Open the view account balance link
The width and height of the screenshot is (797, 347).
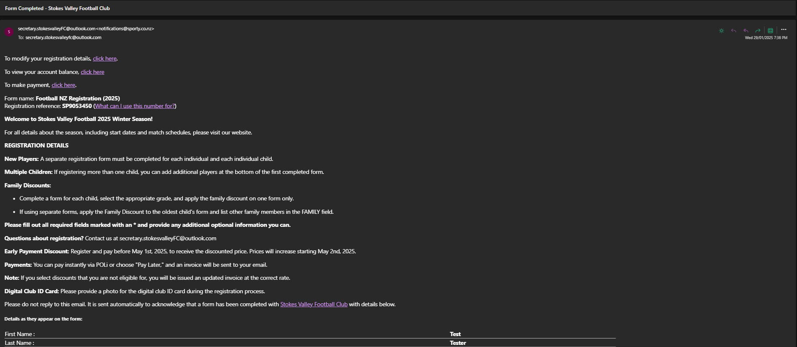pos(92,72)
